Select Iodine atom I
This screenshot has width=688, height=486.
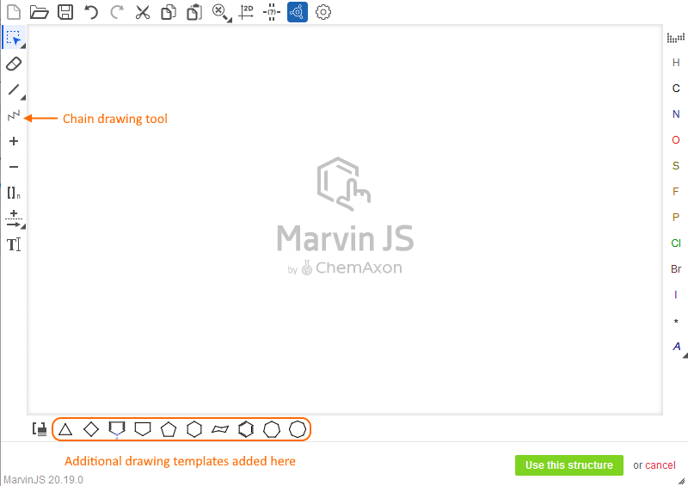676,294
